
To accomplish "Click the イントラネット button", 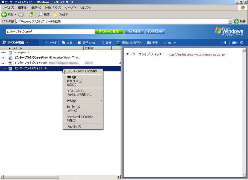I will tap(155, 32).
